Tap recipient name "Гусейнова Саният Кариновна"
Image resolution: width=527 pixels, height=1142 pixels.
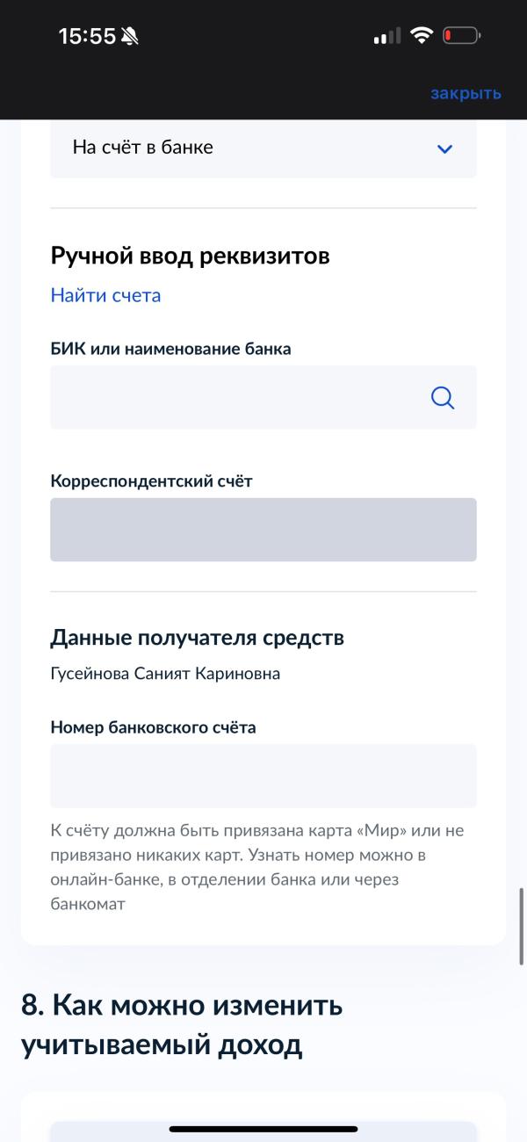tap(165, 674)
